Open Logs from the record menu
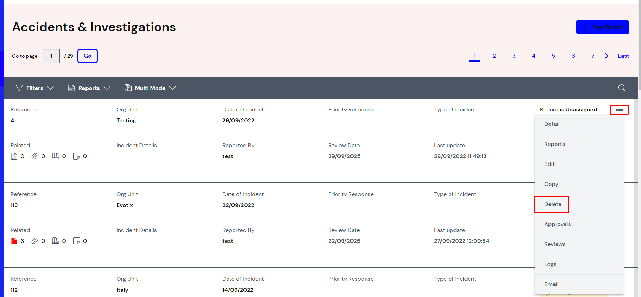The width and height of the screenshot is (641, 297). (550, 264)
